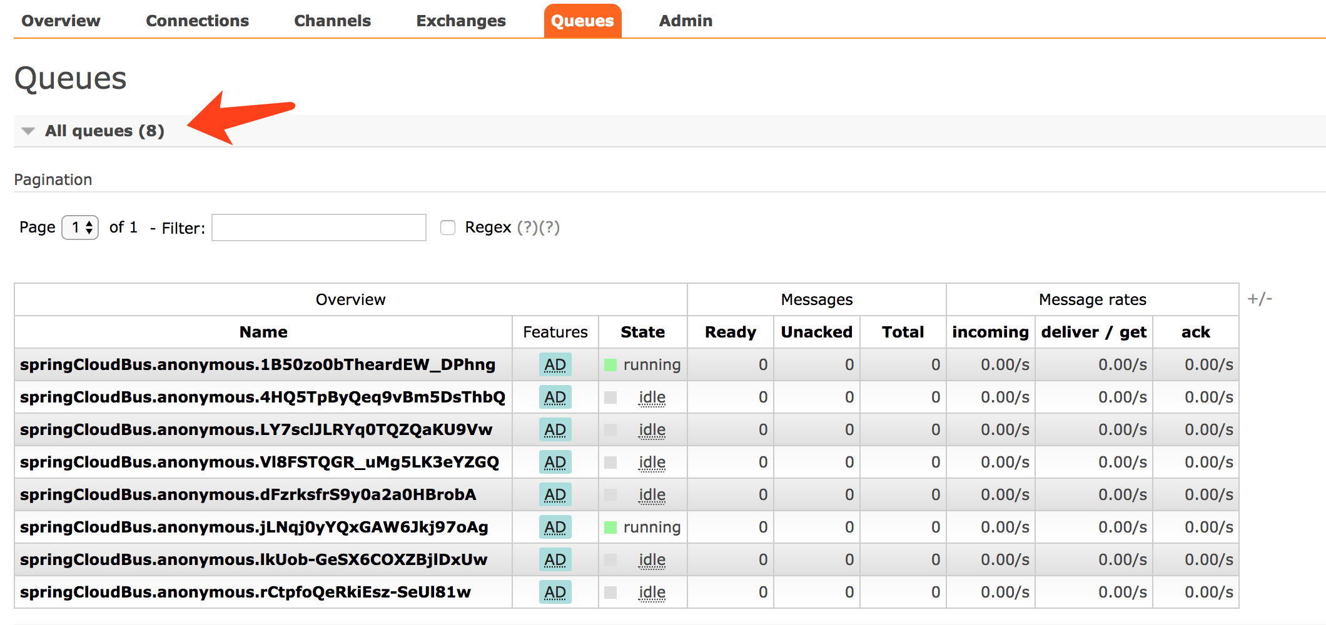This screenshot has height=625, width=1326.
Task: Sort table by State column
Action: click(x=642, y=332)
